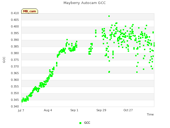Click the 0.405 y-axis value
Screen dimensions: 170x128
pyautogui.click(x=15, y=20)
